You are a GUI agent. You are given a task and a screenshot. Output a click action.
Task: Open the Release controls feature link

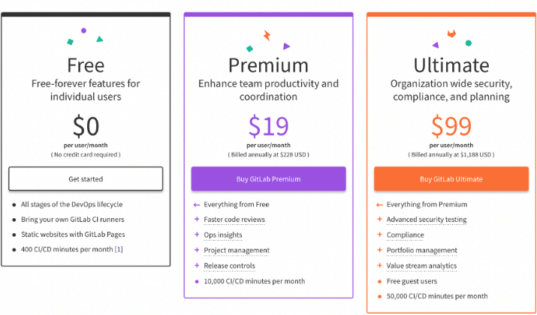click(x=230, y=265)
